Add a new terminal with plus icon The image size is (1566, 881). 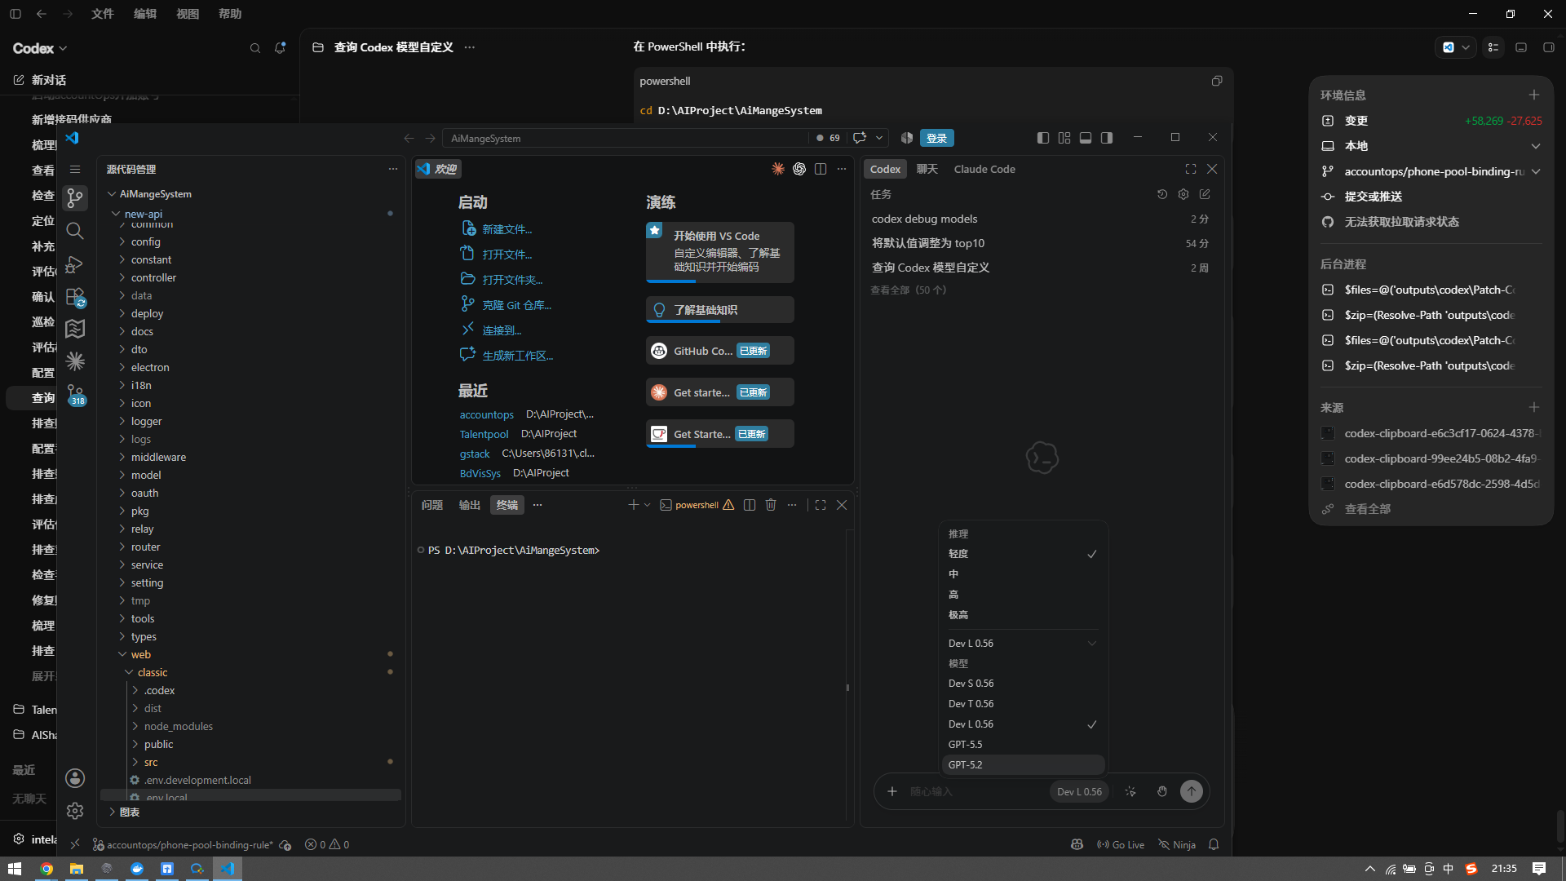(633, 505)
